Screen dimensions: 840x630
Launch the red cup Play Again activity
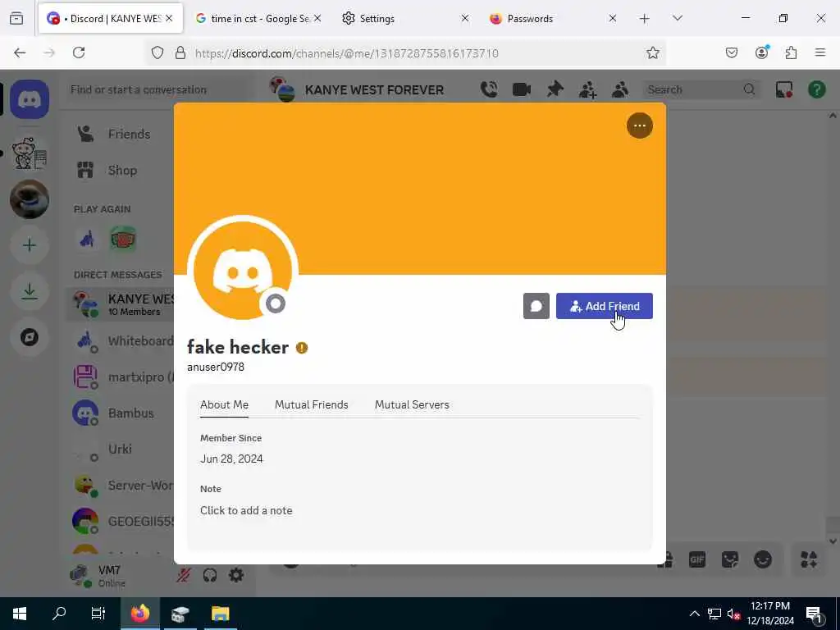123,239
